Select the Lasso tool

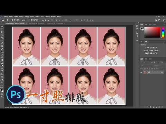point(2,32)
